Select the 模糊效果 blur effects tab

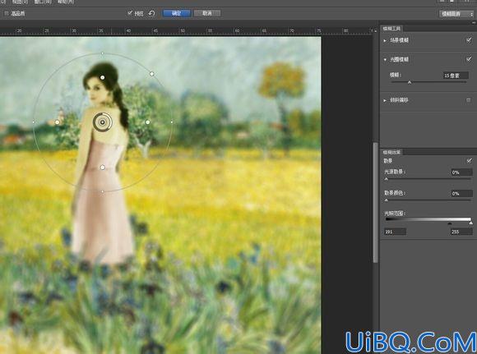click(x=391, y=152)
